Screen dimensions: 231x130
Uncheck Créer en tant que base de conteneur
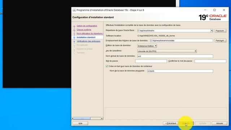(x=107, y=66)
